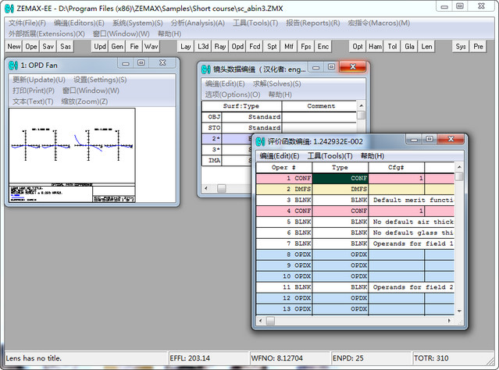Click the Ray fan toolbar button
The width and height of the screenshot is (499, 370).
coord(220,47)
